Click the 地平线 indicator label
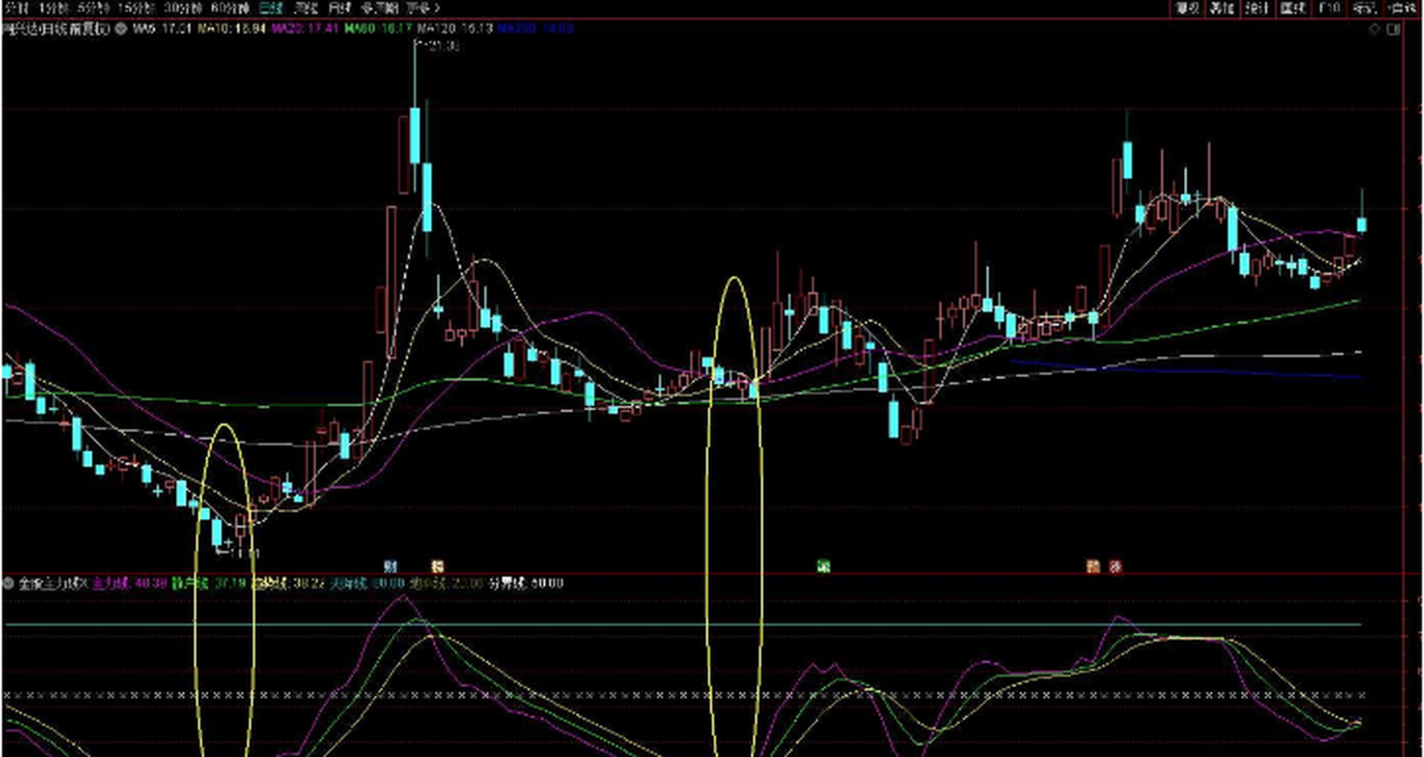 pos(447,584)
